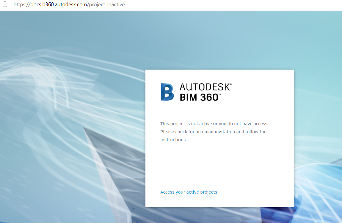342x223 pixels.
Task: Click the blue BIM 360 "B" logo icon
Action: (168, 92)
